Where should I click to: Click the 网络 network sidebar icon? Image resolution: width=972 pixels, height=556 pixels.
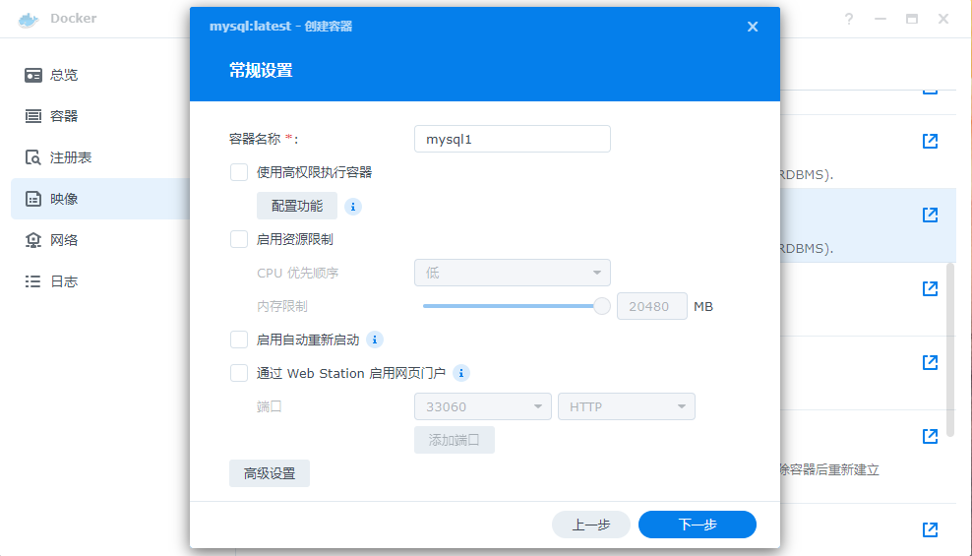coord(33,240)
